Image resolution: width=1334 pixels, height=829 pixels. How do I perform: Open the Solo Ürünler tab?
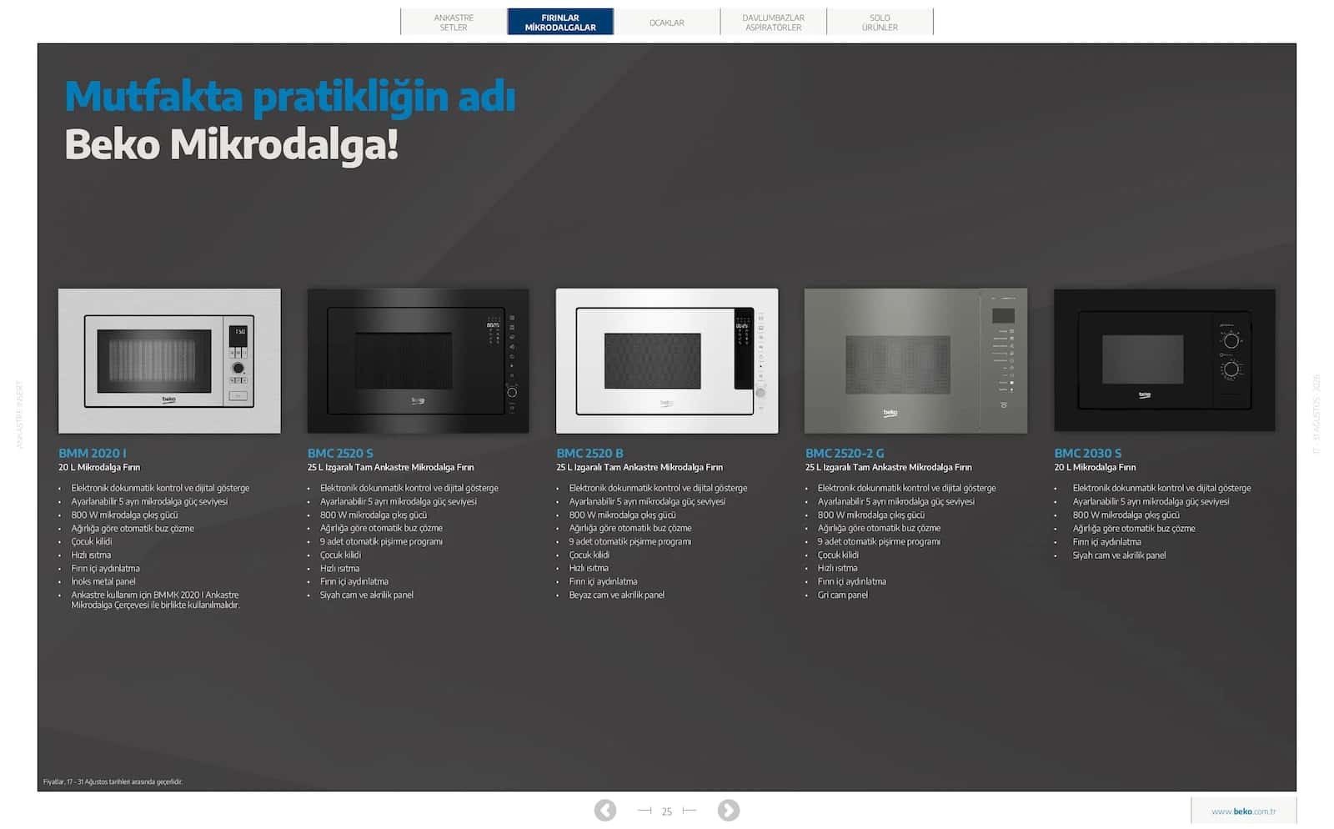pyautogui.click(x=880, y=23)
